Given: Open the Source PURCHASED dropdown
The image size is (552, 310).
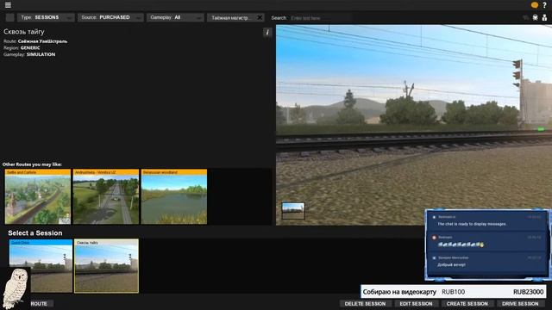Looking at the screenshot, I should coord(110,17).
